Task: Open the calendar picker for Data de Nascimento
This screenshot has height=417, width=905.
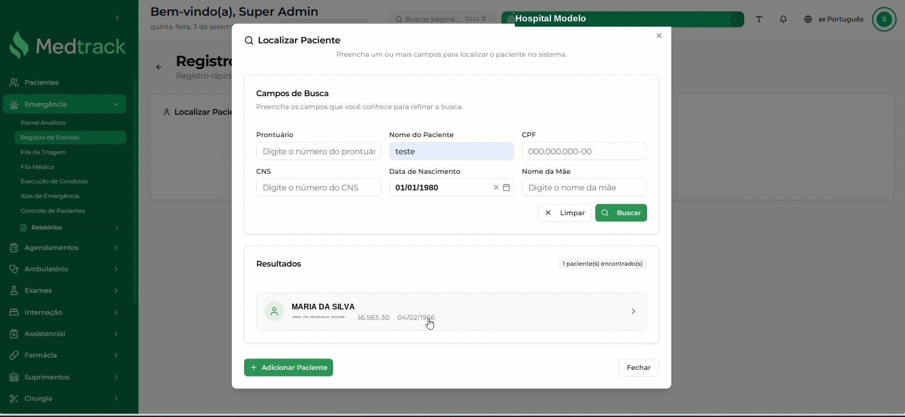Action: point(506,188)
